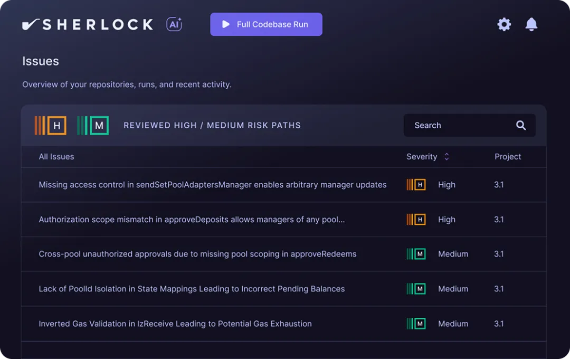Click the Severity column header

point(422,157)
